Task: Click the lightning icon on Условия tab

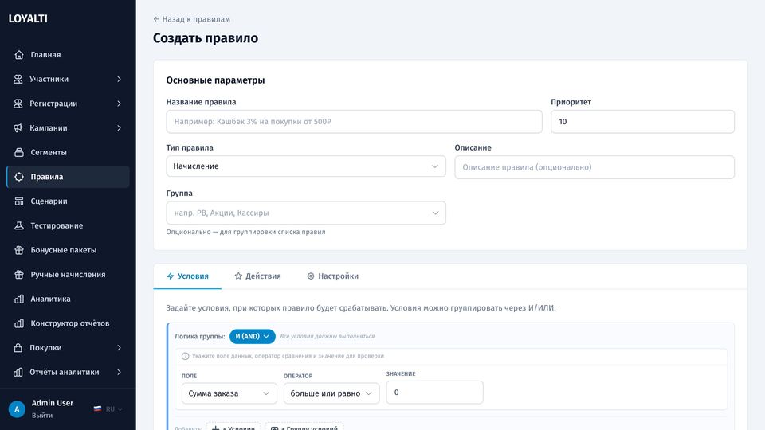Action: tap(171, 276)
